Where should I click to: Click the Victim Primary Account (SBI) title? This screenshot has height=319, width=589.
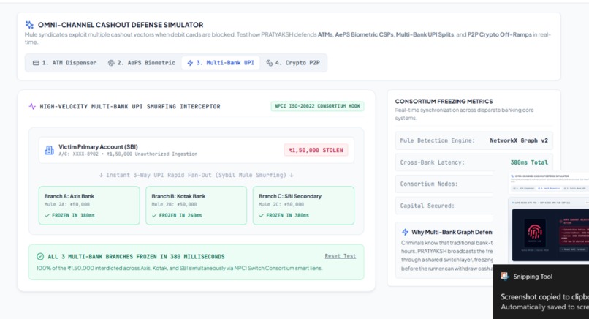coord(98,147)
